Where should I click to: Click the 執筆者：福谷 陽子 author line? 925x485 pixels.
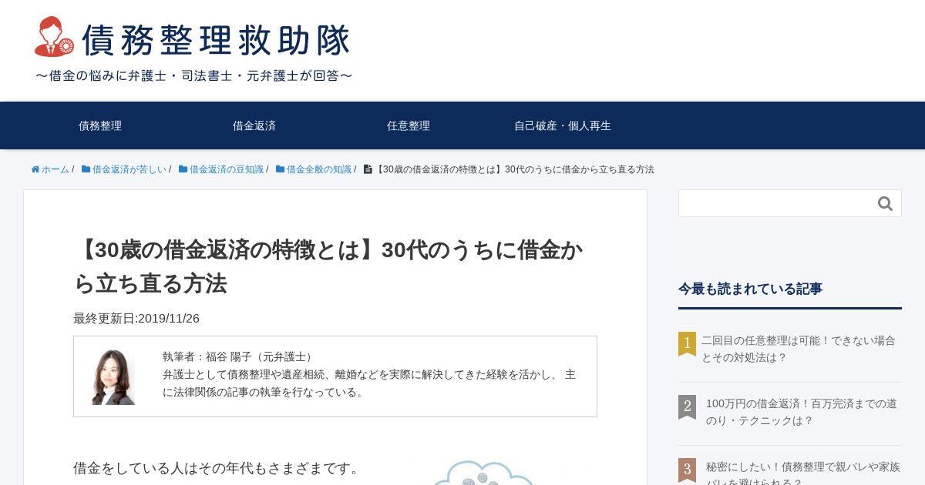point(239,356)
